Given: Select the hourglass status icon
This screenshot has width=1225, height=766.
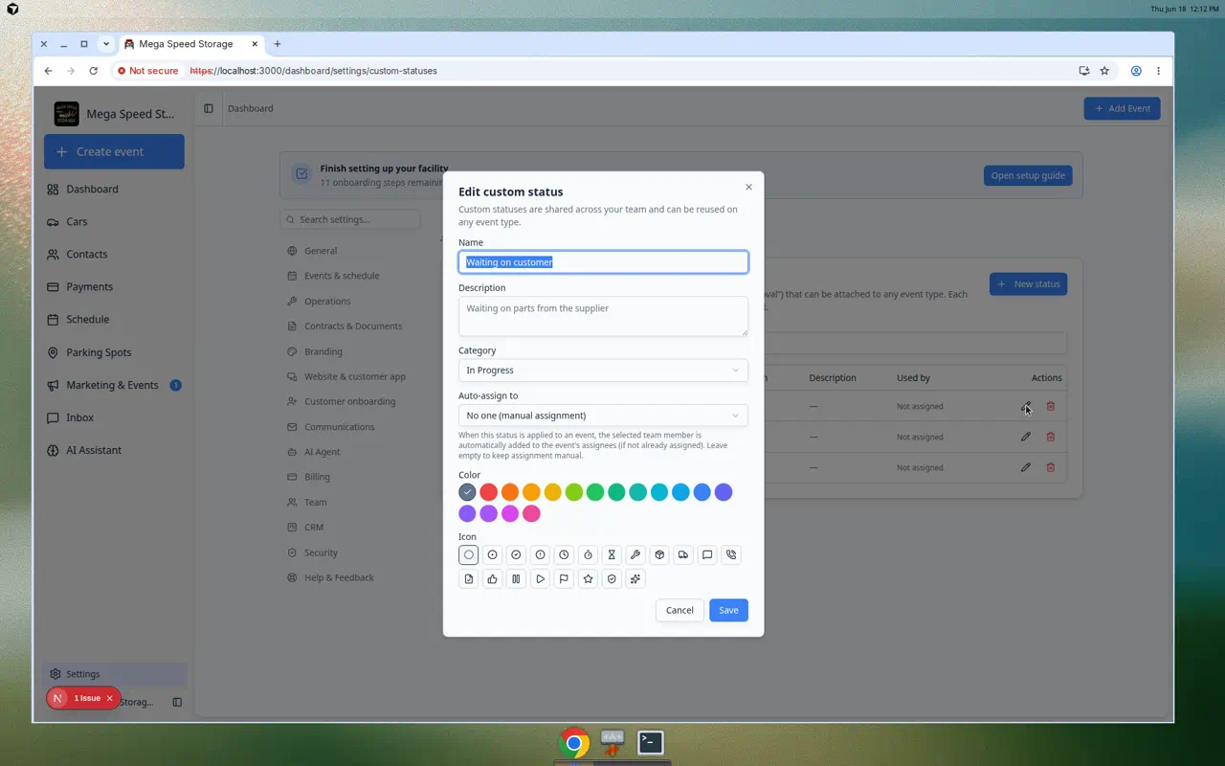Looking at the screenshot, I should [612, 554].
